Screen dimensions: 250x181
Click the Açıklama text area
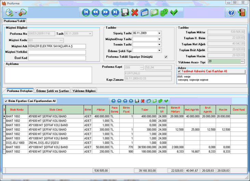coord(48,75)
